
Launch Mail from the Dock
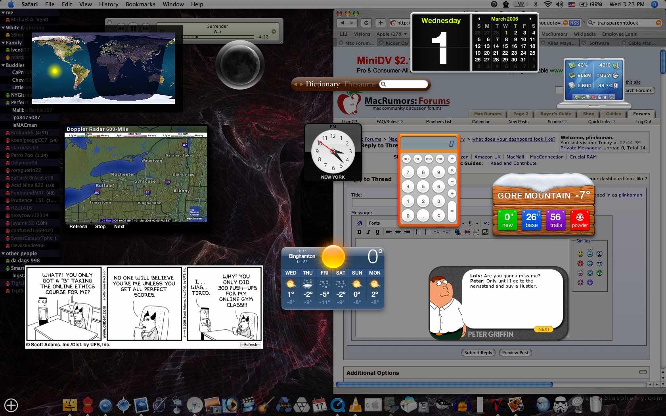point(141,405)
